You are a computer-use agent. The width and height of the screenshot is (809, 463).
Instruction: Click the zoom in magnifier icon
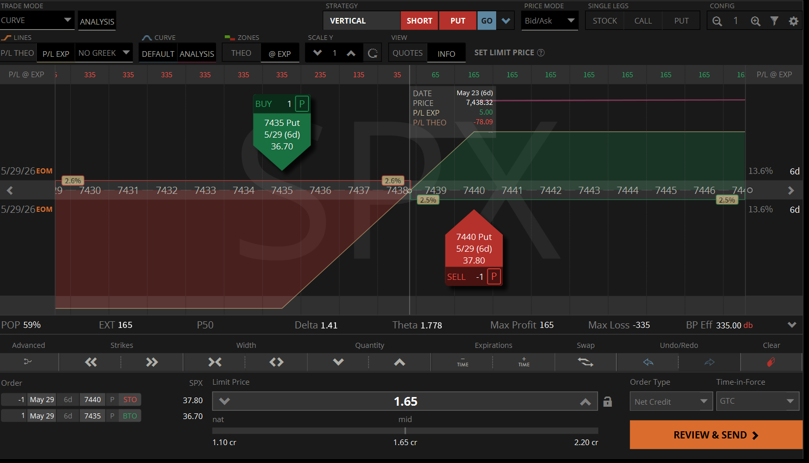click(755, 21)
